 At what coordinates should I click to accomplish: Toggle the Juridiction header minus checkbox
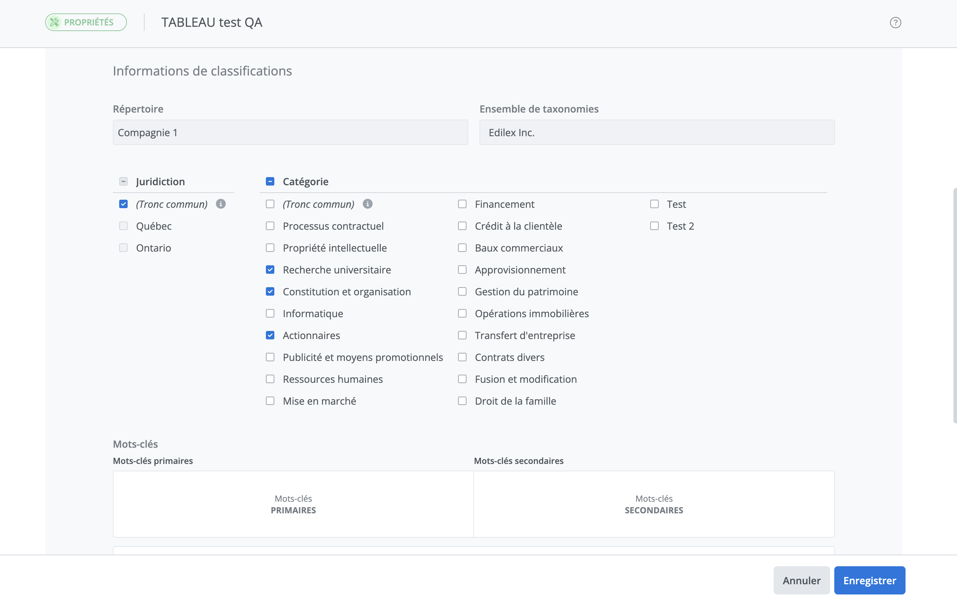pos(123,182)
